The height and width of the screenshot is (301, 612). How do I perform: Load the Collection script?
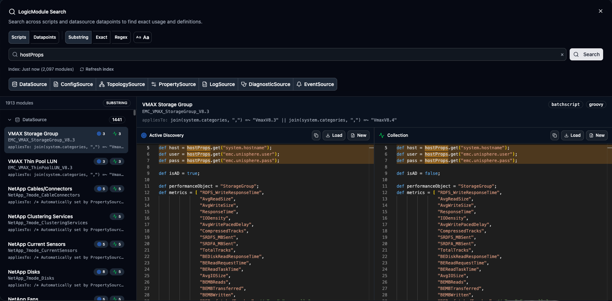pos(572,135)
